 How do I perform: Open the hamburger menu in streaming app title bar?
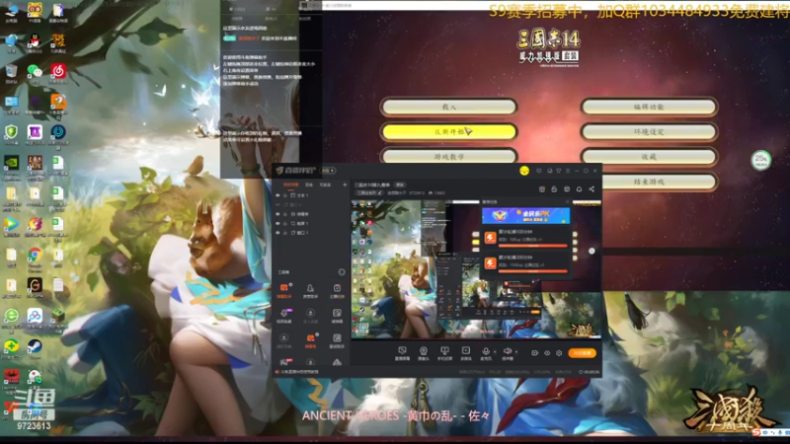[568, 171]
